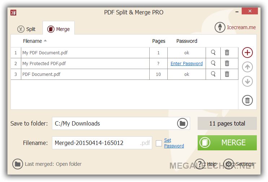Viewport: 268px width, 182px height.
Task: Click the green MERGE button
Action: pos(227,143)
